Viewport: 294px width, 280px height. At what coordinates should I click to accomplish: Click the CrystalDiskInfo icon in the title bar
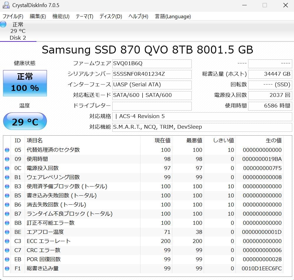tap(6, 5)
